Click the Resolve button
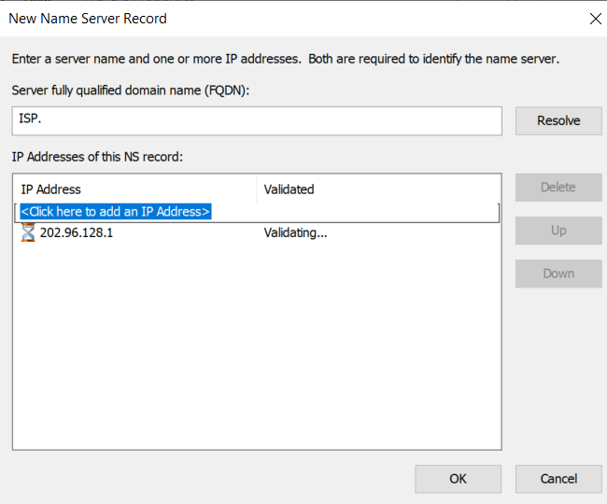Viewport: 607px width, 504px height. (558, 120)
